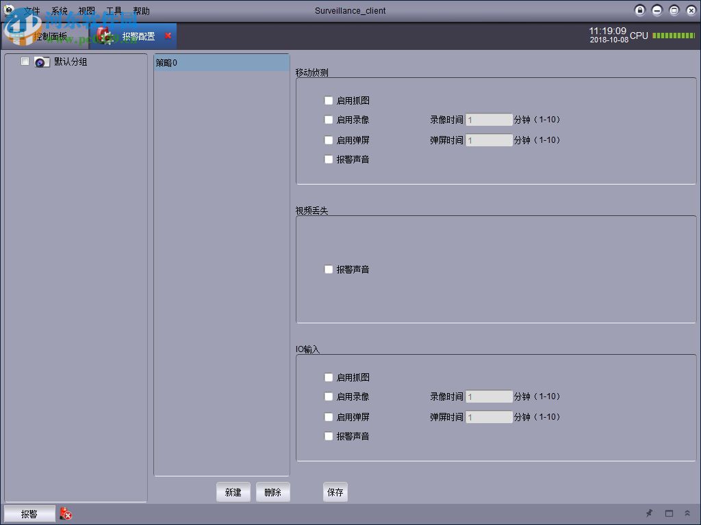Enable 报警声音 under 视频丢失

pos(329,269)
